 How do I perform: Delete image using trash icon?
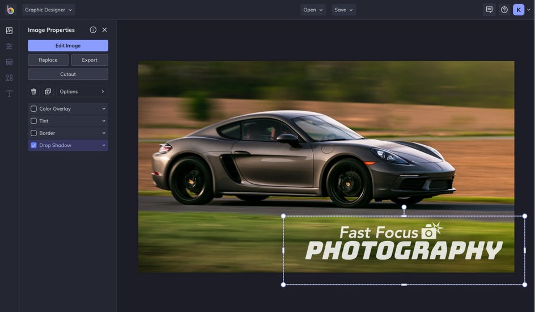pyautogui.click(x=33, y=91)
